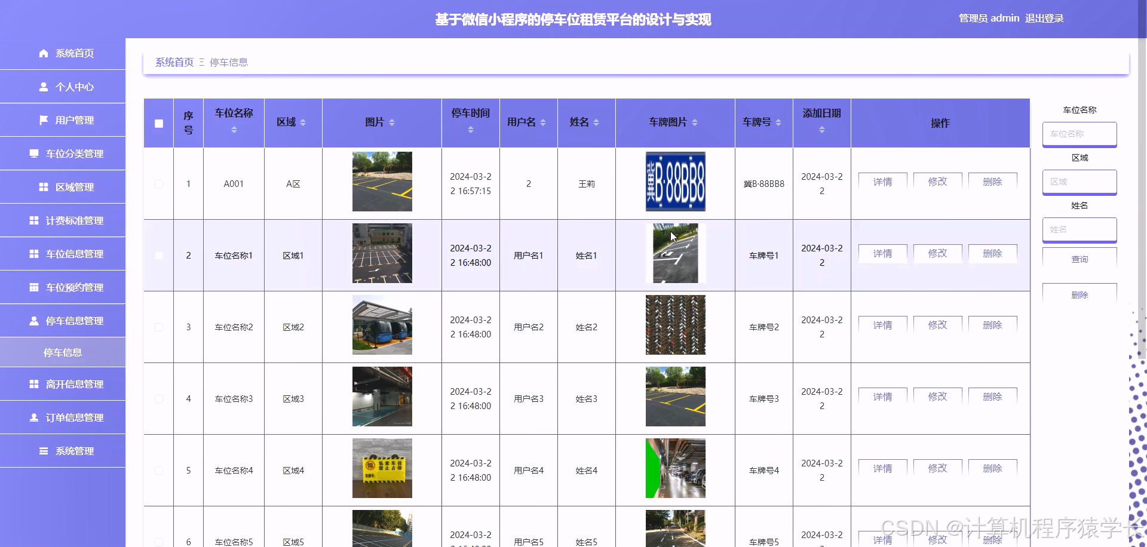The image size is (1147, 547).
Task: Sort by 车牌图片 column arrows
Action: (695, 122)
